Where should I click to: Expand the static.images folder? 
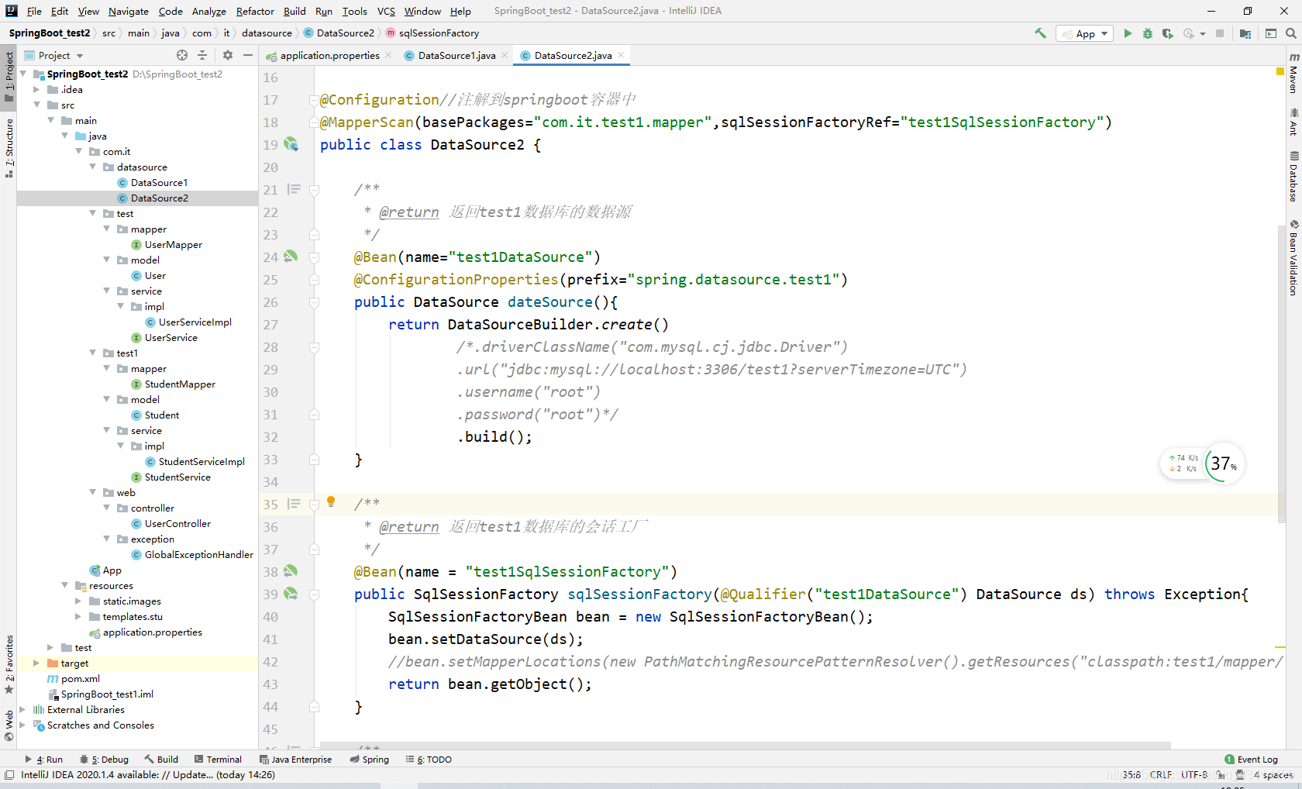pyautogui.click(x=78, y=601)
